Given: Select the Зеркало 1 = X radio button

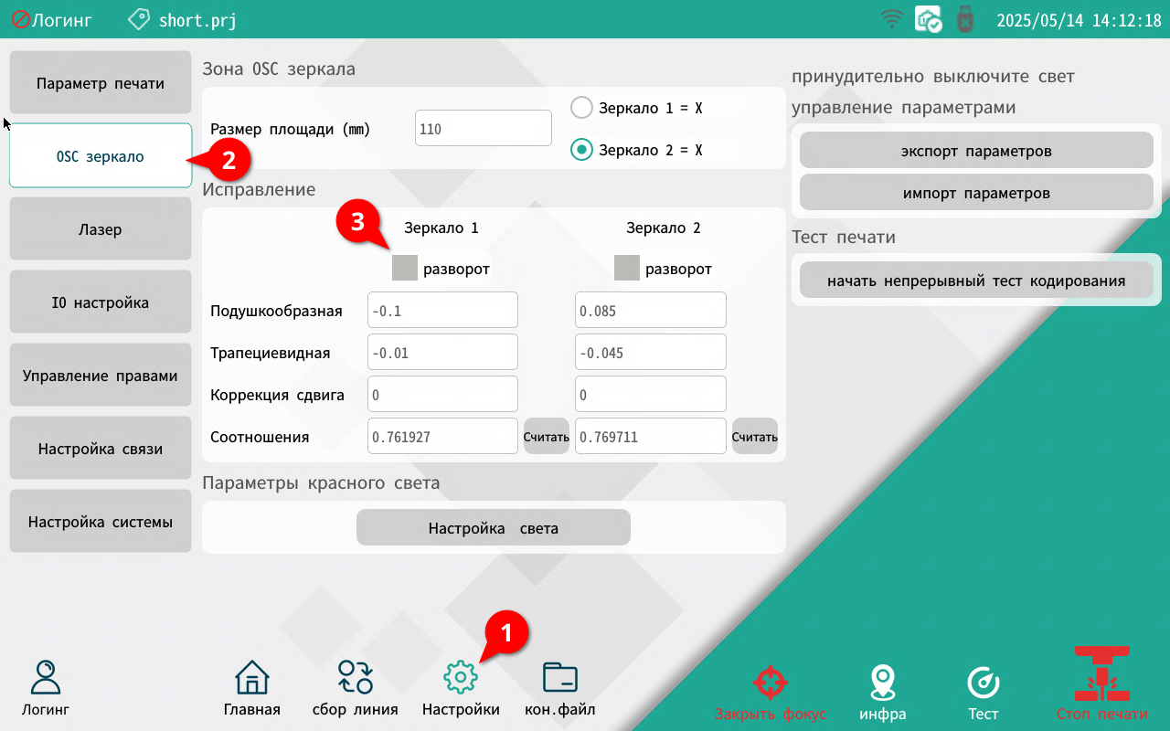Looking at the screenshot, I should point(582,108).
